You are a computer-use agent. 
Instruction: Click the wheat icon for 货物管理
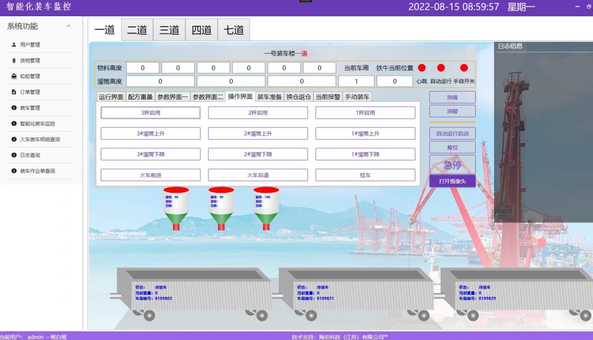(14, 61)
